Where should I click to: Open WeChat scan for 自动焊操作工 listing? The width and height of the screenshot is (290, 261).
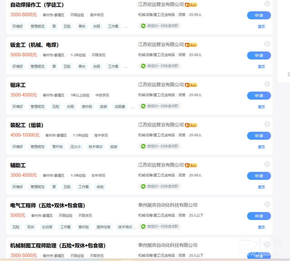159,26
